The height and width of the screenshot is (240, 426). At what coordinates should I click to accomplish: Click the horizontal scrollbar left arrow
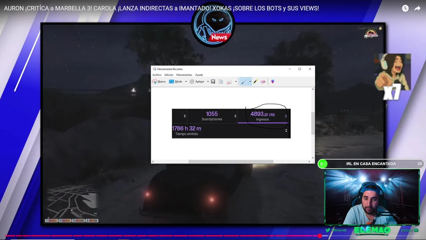click(x=153, y=162)
